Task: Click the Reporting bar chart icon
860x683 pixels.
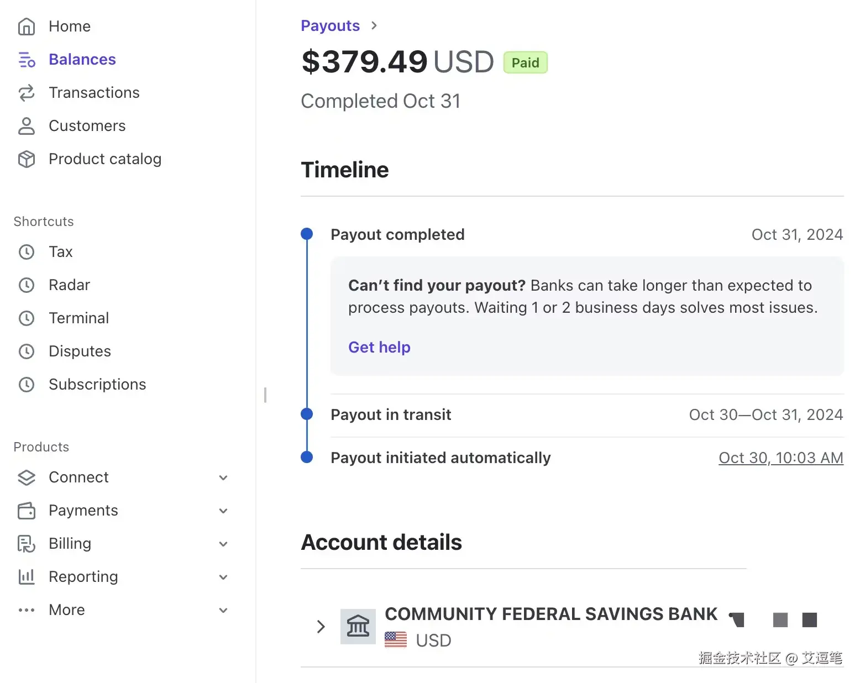Action: point(27,577)
